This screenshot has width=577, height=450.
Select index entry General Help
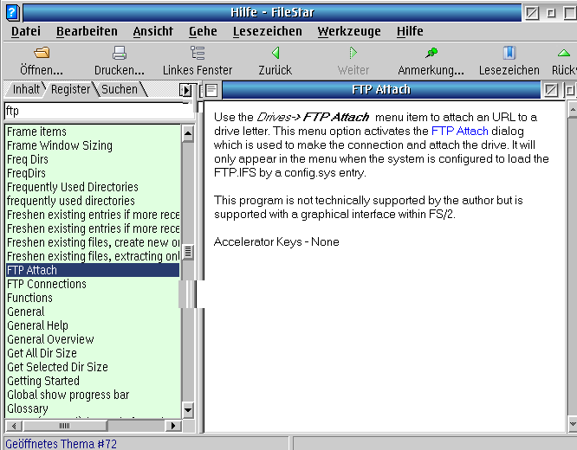click(93, 325)
